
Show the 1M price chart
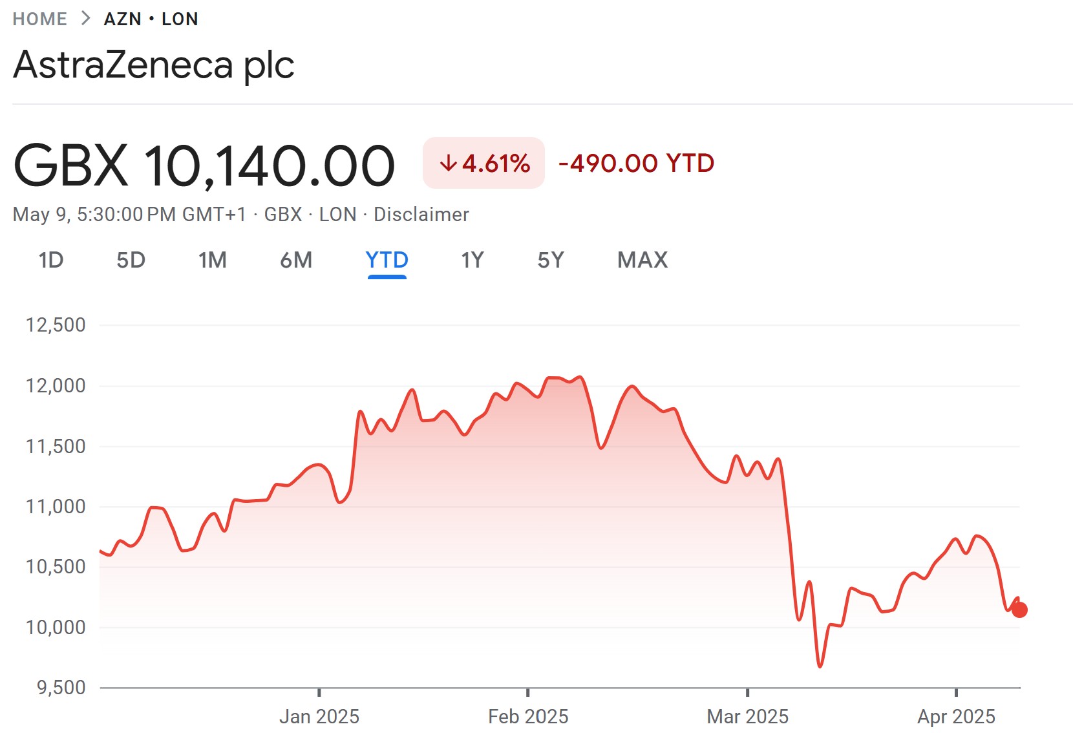pyautogui.click(x=212, y=260)
